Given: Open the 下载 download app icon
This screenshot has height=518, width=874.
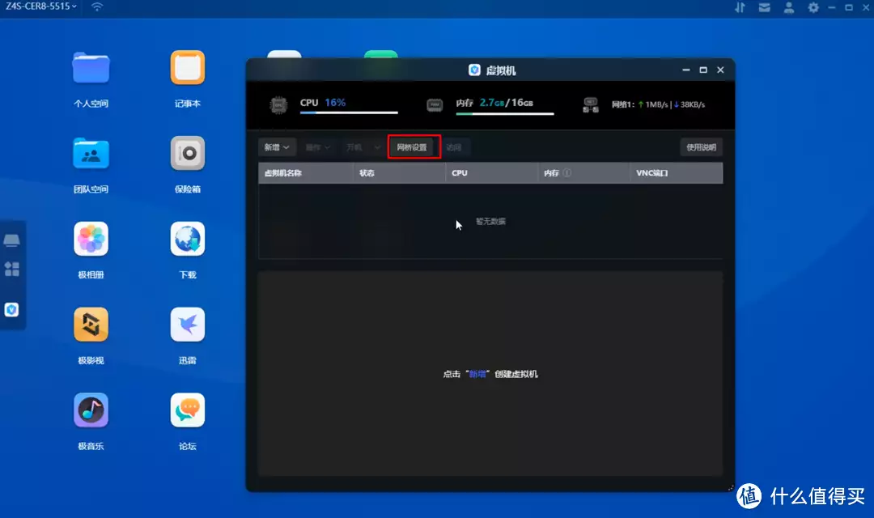Looking at the screenshot, I should click(187, 239).
